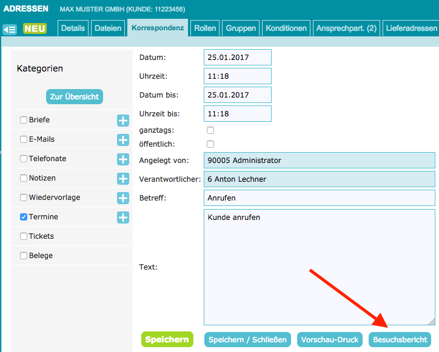This screenshot has height=352, width=439.
Task: Enable the ganztags checkbox
Action: (210, 130)
